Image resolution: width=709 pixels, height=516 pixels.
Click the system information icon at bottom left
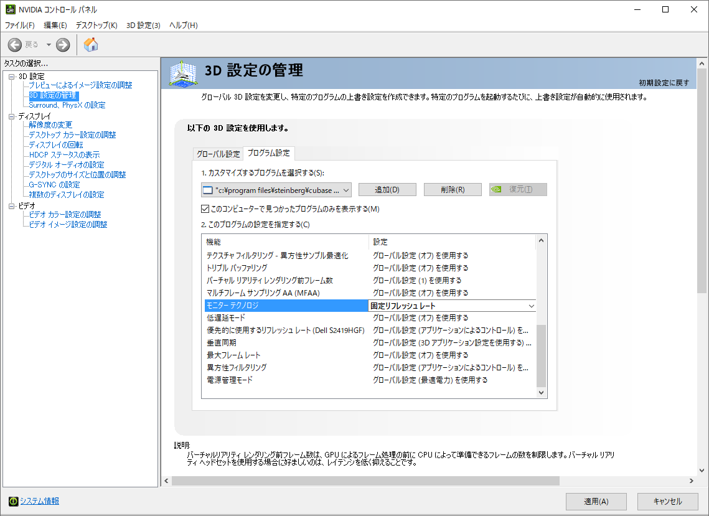pos(13,501)
